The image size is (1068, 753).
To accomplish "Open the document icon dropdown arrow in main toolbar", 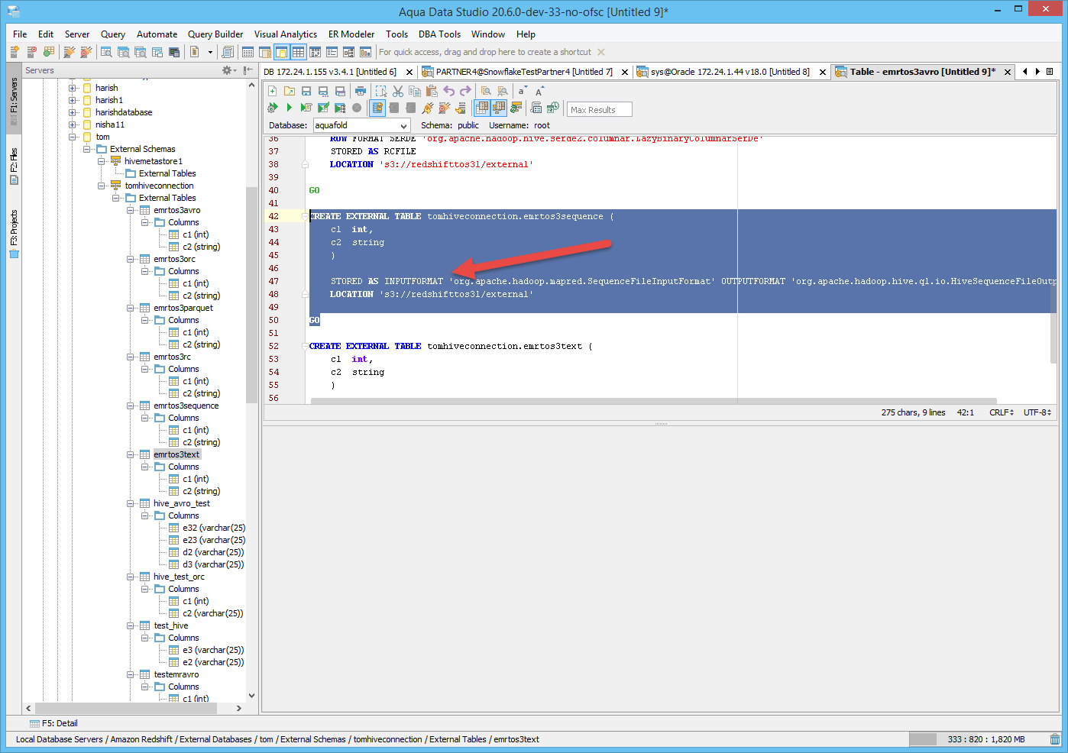I will [x=210, y=52].
